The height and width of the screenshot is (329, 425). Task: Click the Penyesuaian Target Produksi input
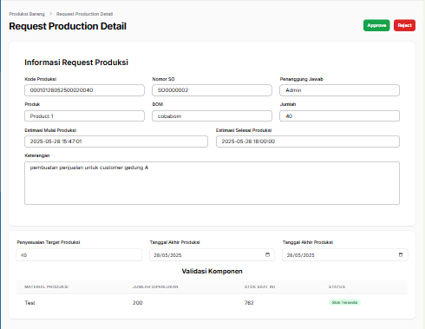pos(79,255)
